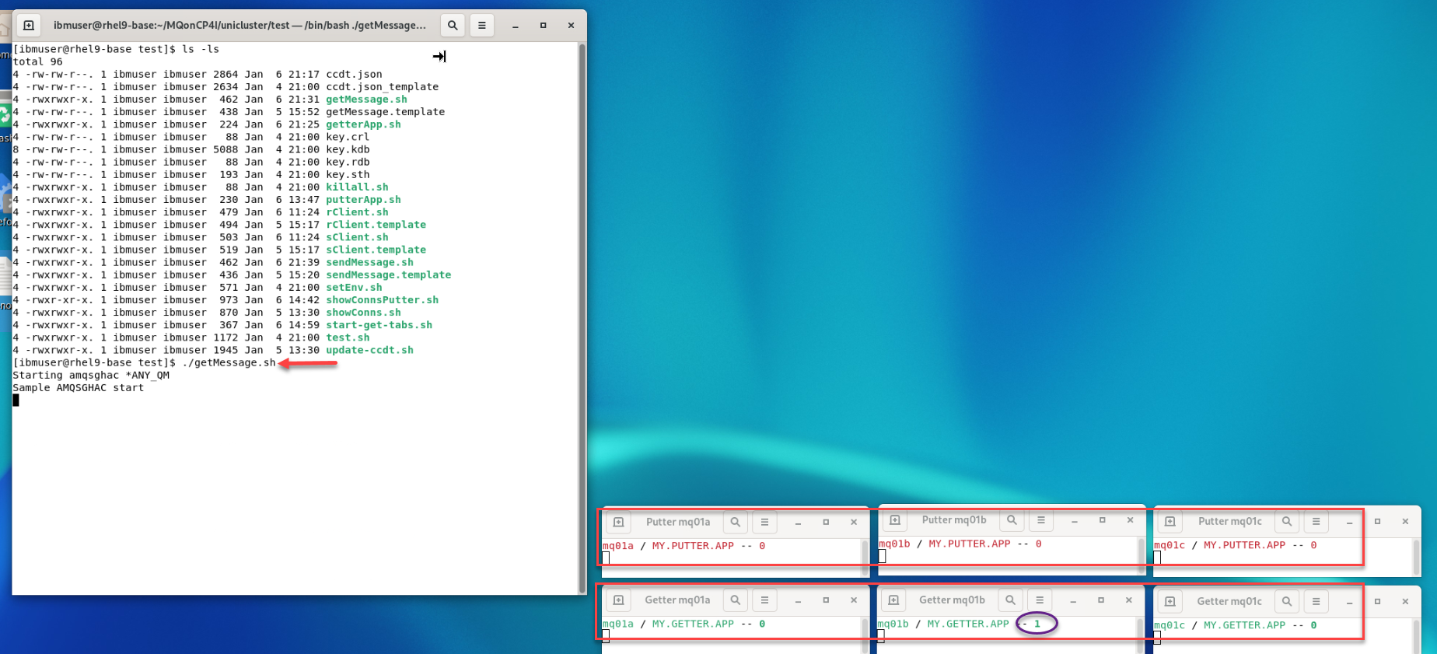Search in the Getter mq01a terminal
1437x654 pixels.
pyautogui.click(x=736, y=600)
